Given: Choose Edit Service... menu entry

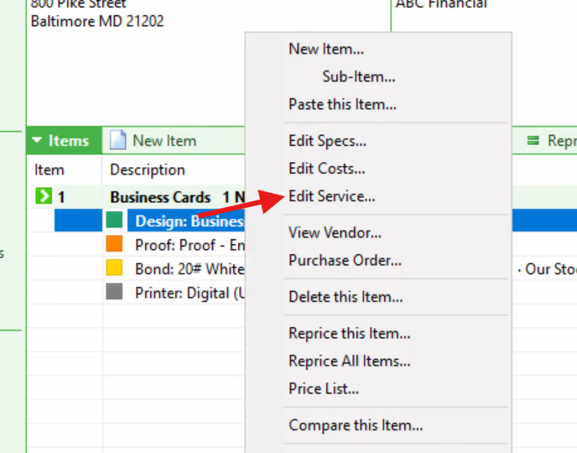Looking at the screenshot, I should coord(331,196).
